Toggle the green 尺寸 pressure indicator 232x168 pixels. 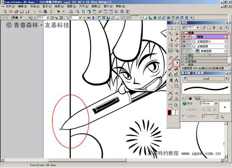click(184, 103)
